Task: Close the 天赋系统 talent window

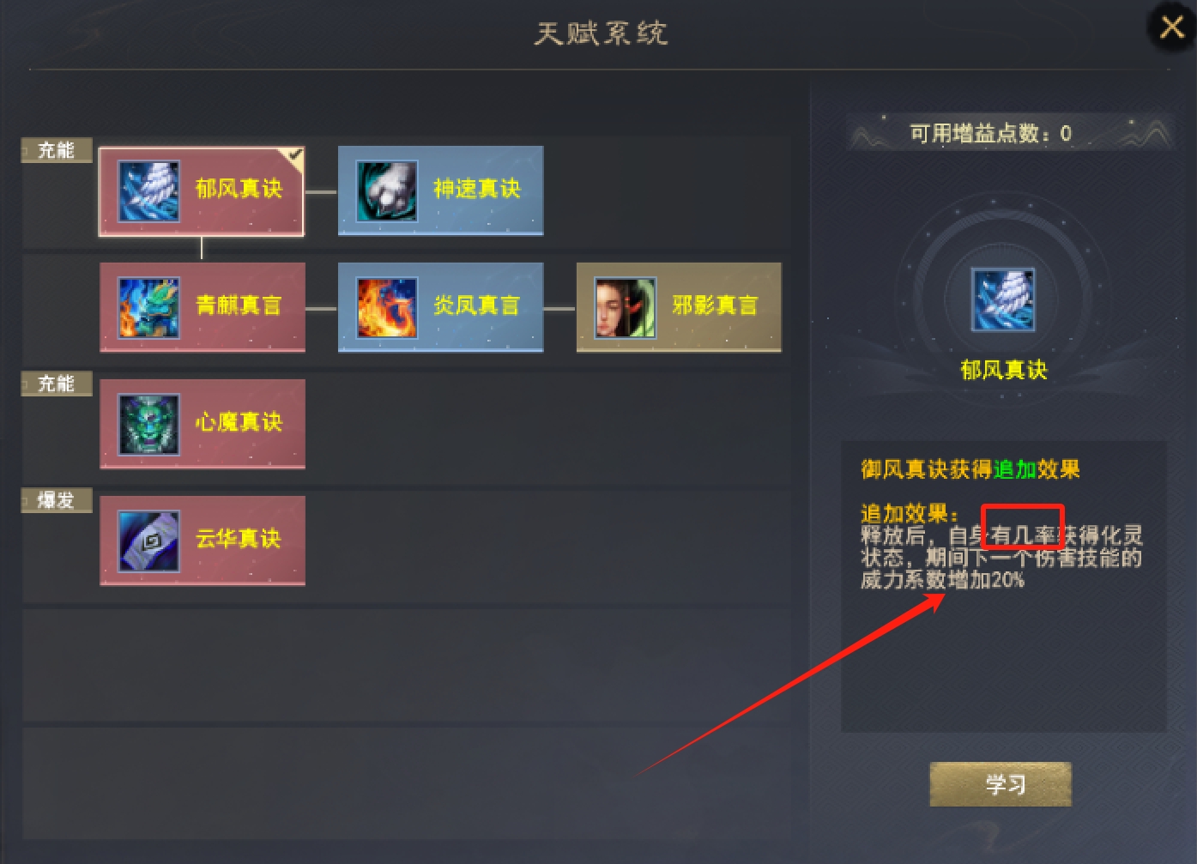Action: [1171, 27]
